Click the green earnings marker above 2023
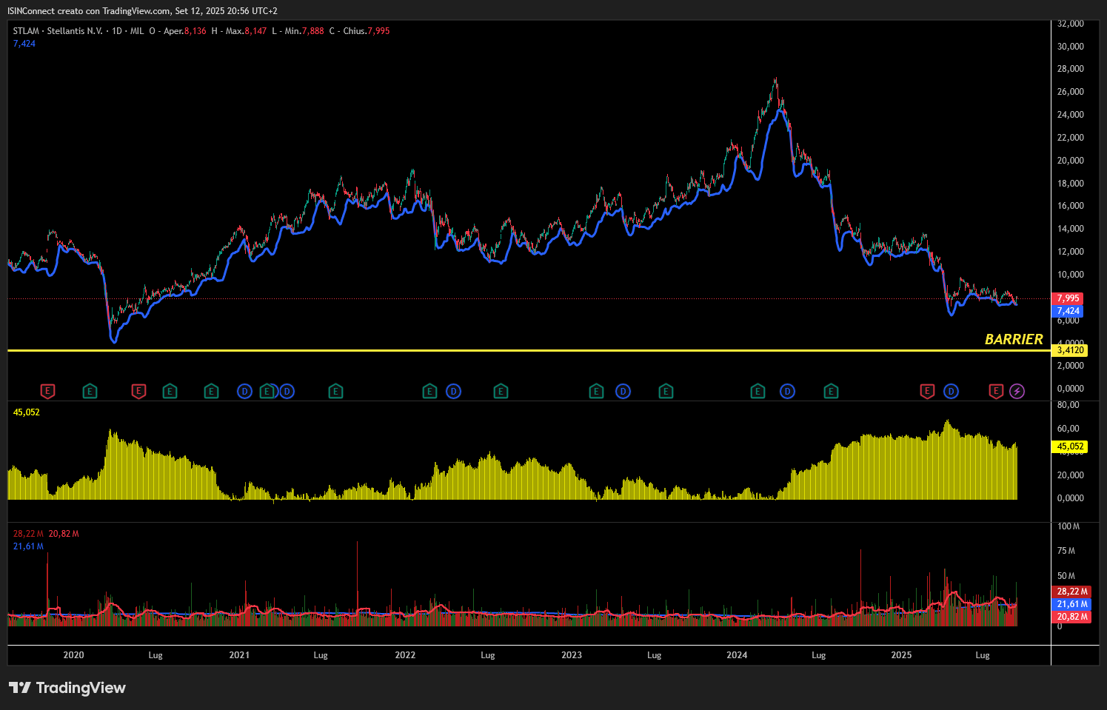This screenshot has width=1107, height=710. click(x=596, y=391)
